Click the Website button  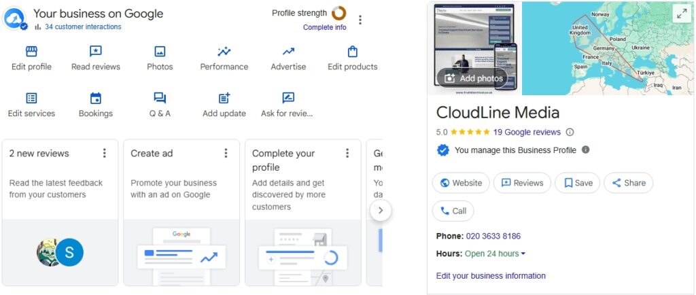click(461, 183)
